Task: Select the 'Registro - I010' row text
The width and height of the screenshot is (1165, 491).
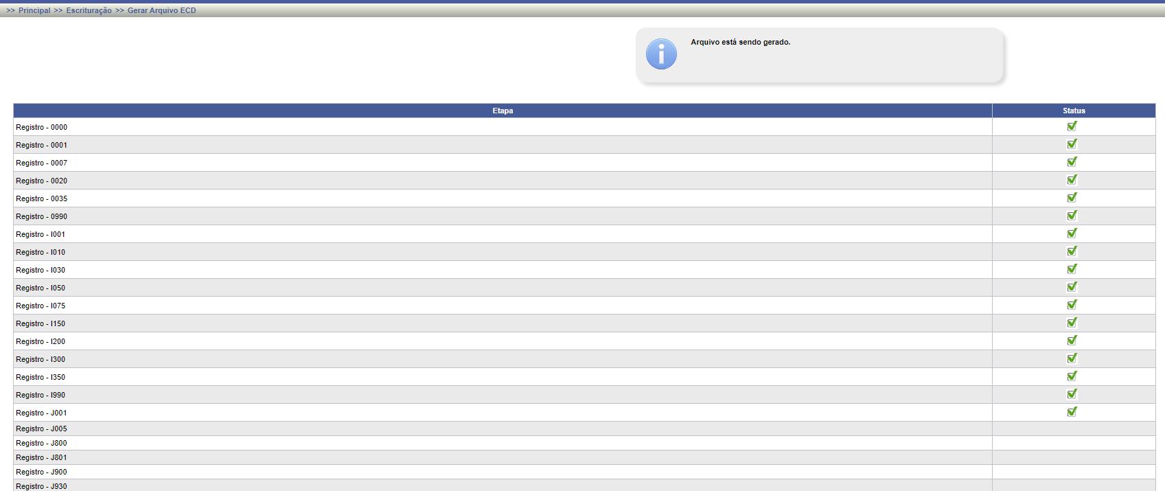Action: coord(41,252)
